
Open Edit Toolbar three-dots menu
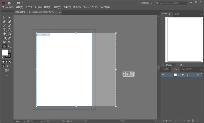pyautogui.click(x=7, y=75)
